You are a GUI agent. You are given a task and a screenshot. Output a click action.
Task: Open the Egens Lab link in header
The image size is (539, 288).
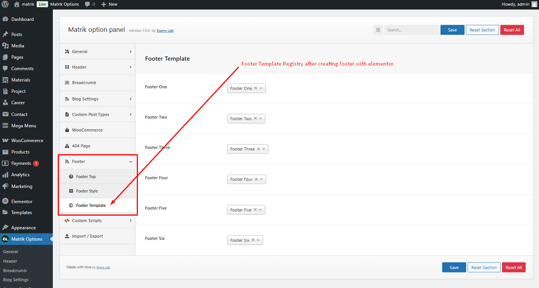[165, 31]
